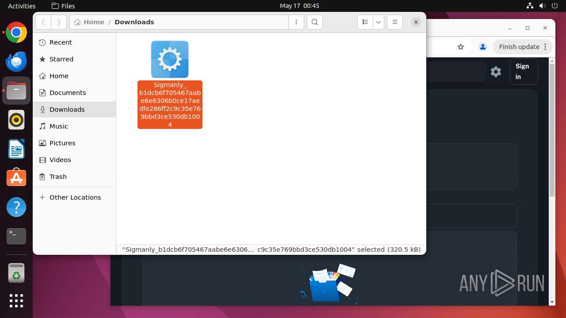Click Home in the path bar
The height and width of the screenshot is (318, 566).
(x=90, y=22)
